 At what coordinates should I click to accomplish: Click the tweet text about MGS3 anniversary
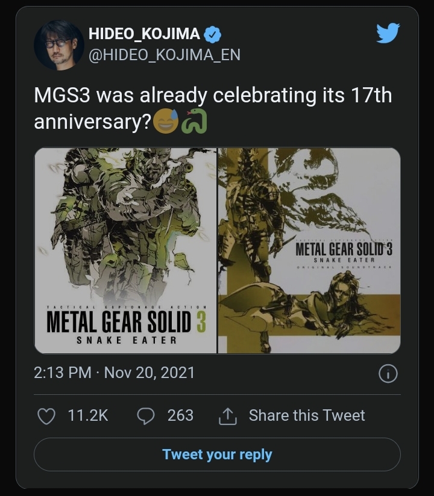[212, 108]
